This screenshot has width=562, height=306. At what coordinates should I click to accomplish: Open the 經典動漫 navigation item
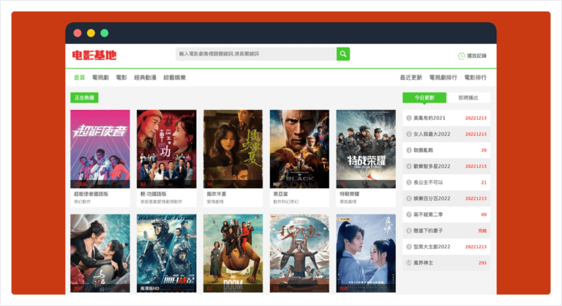click(145, 78)
